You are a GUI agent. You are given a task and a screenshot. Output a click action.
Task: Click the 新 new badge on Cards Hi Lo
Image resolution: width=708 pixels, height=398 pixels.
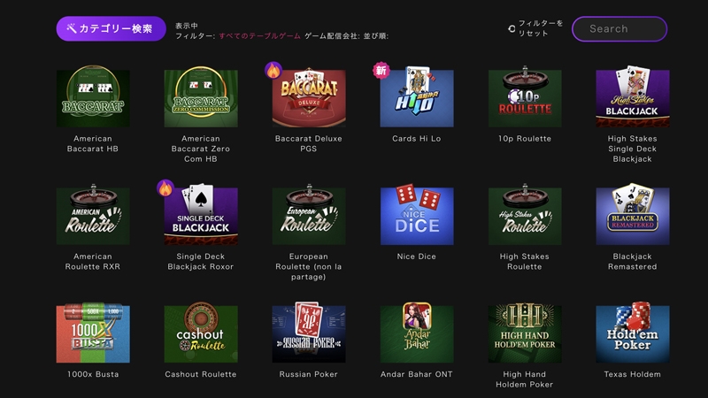coord(381,71)
